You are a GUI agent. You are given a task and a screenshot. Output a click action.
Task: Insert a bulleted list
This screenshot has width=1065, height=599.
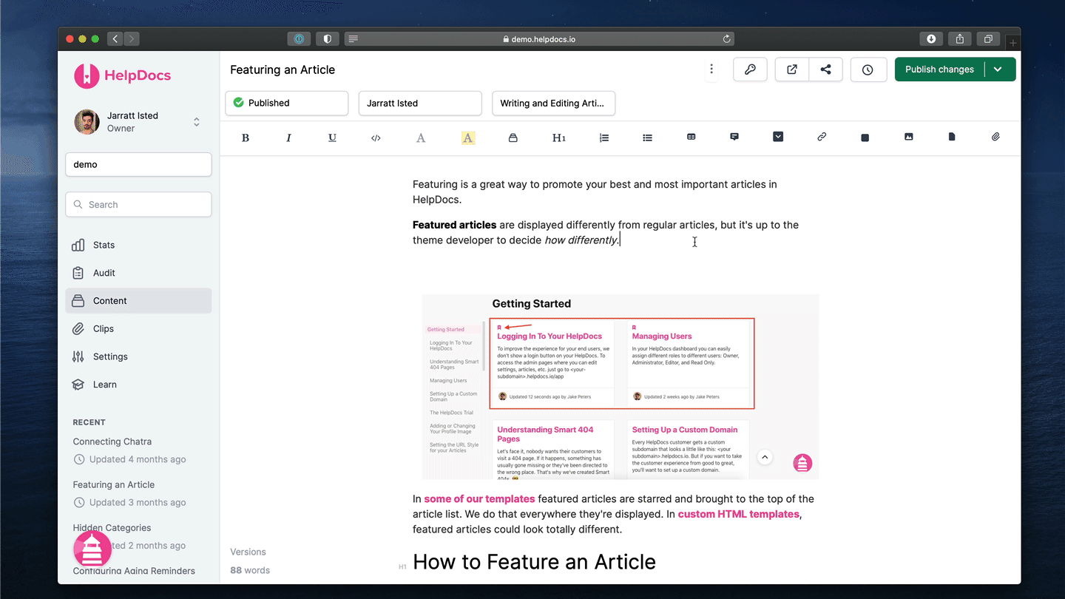click(647, 138)
